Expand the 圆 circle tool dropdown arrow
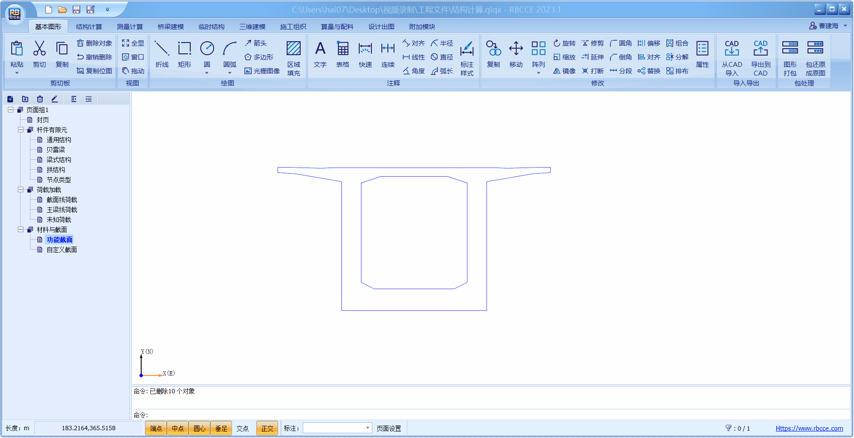 pos(207,73)
